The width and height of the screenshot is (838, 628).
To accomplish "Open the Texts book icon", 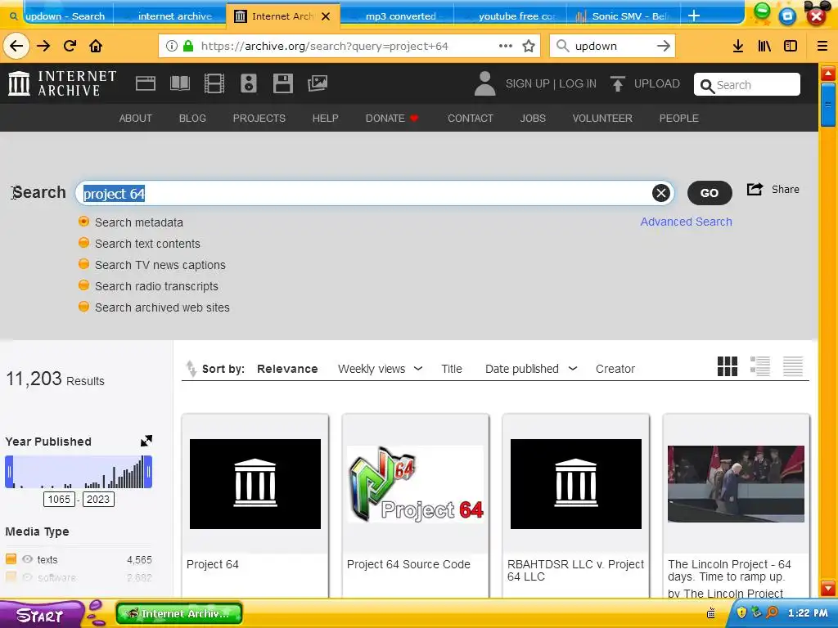I will [179, 83].
